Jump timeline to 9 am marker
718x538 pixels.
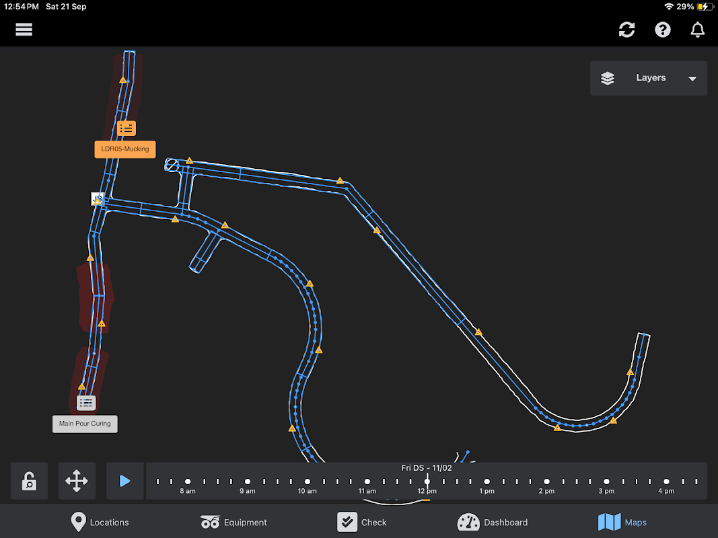click(248, 482)
